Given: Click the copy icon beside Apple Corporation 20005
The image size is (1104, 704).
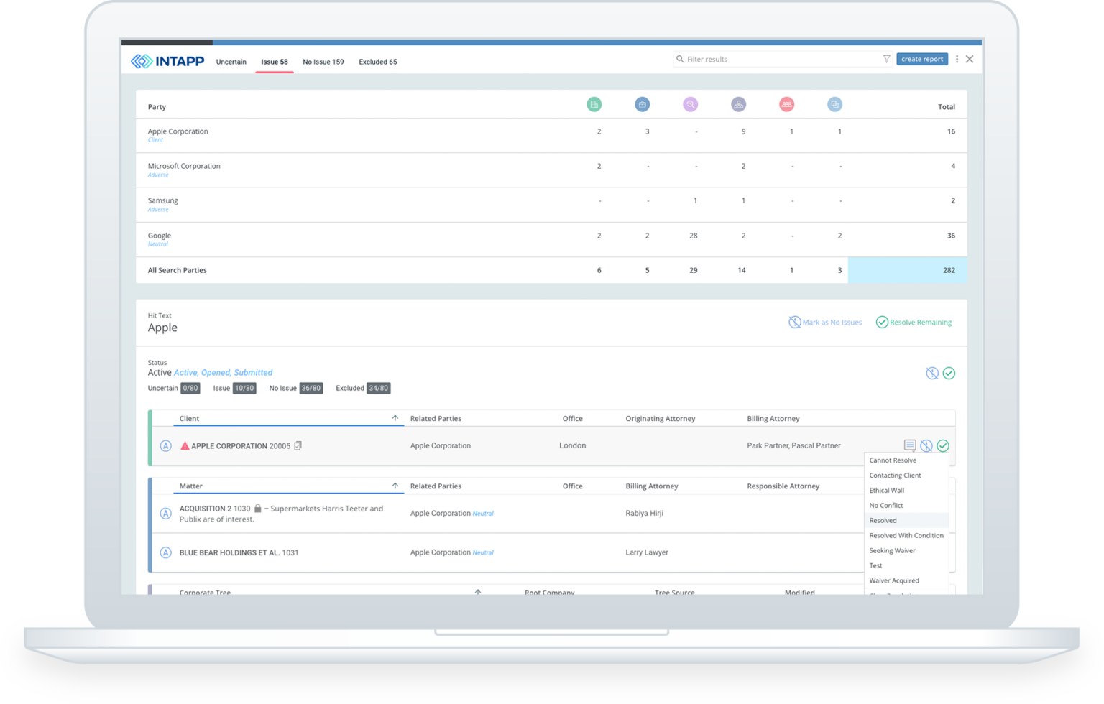Looking at the screenshot, I should (x=298, y=446).
